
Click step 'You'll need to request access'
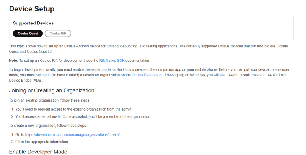coord(74,109)
